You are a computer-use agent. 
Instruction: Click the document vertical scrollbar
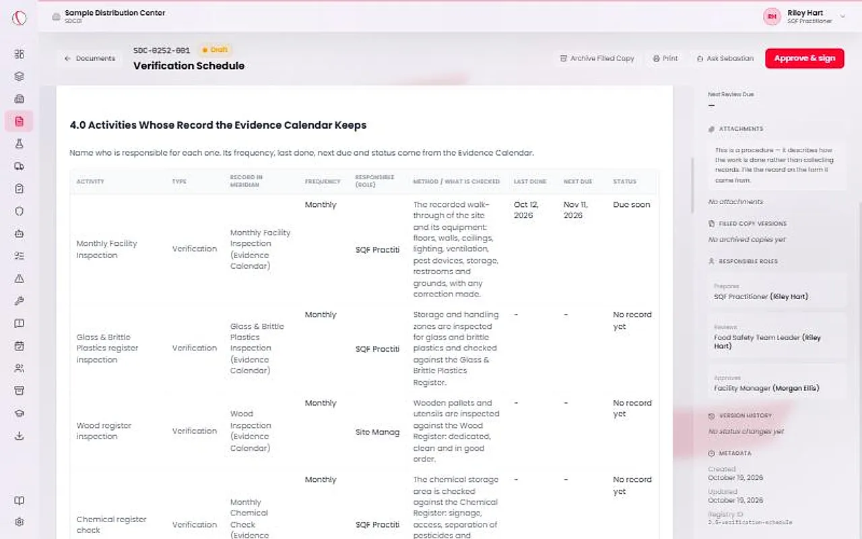pyautogui.click(x=692, y=185)
